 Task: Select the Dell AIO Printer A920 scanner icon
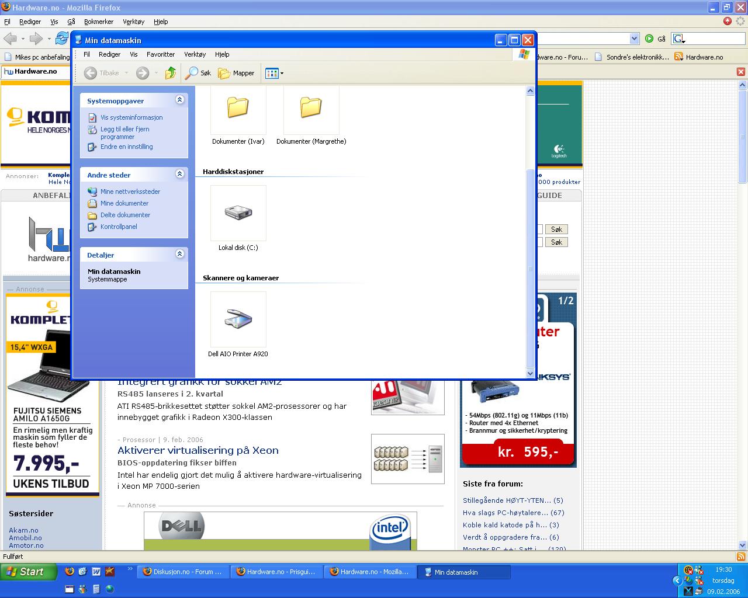click(238, 319)
